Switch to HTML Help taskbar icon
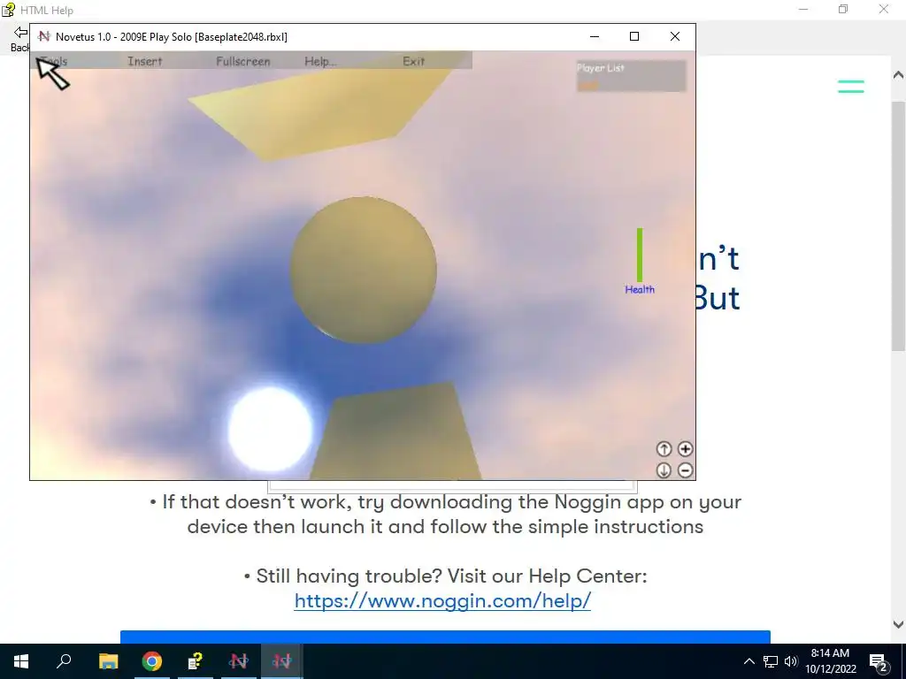906x679 pixels. (x=196, y=661)
